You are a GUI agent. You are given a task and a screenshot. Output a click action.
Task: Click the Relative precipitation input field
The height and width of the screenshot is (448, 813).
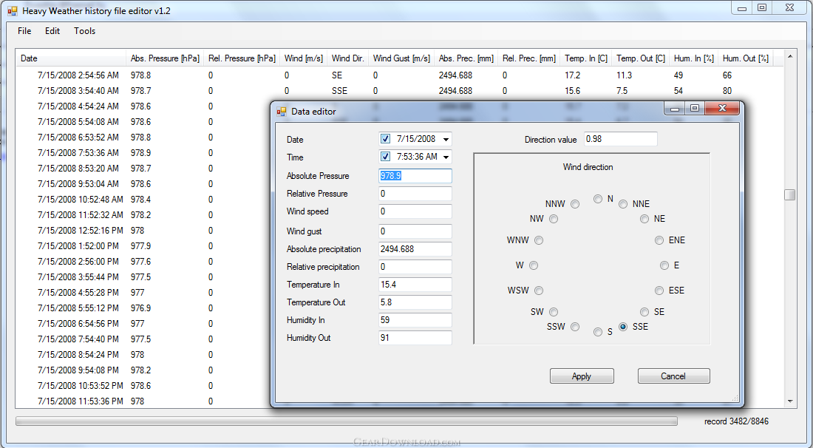click(x=415, y=267)
